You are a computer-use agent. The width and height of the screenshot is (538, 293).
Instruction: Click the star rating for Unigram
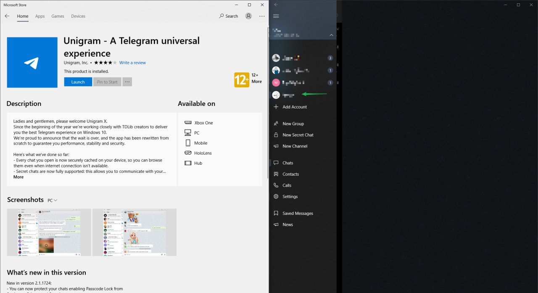tap(105, 63)
